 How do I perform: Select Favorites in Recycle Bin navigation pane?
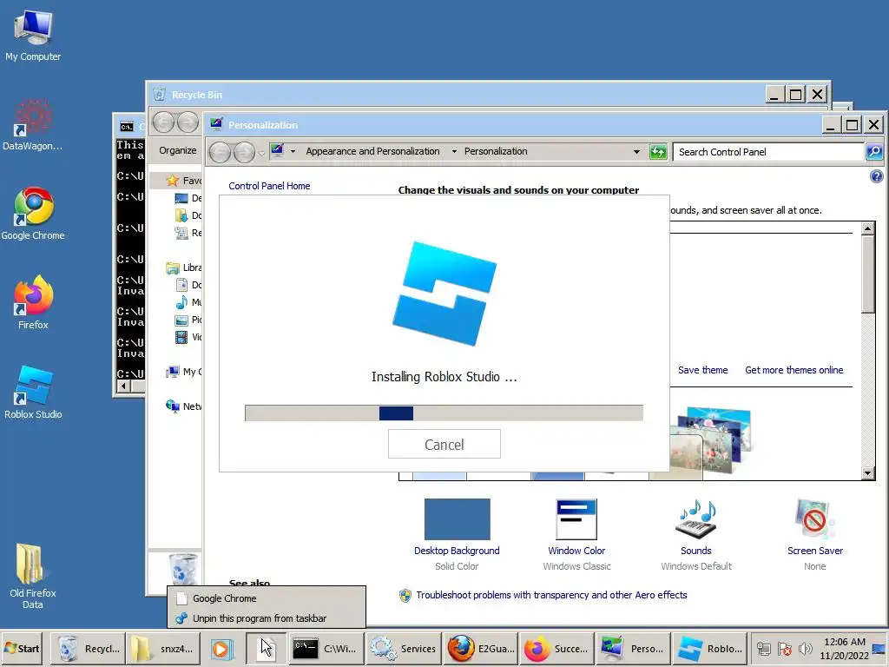pos(184,181)
